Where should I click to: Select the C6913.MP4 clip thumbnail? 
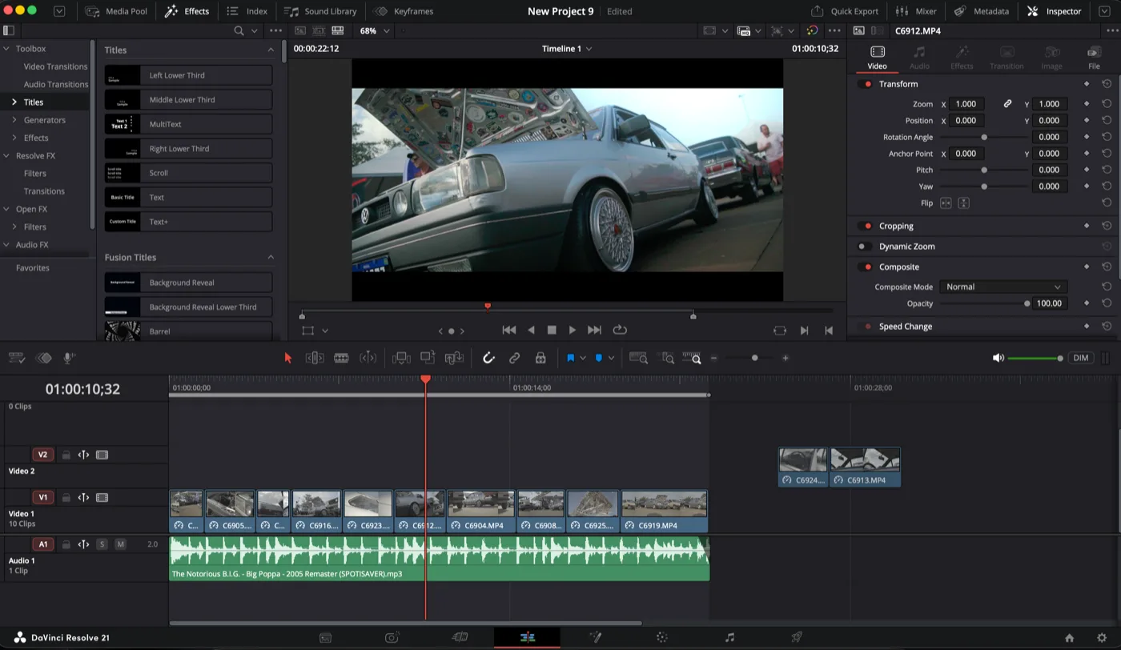[865, 459]
